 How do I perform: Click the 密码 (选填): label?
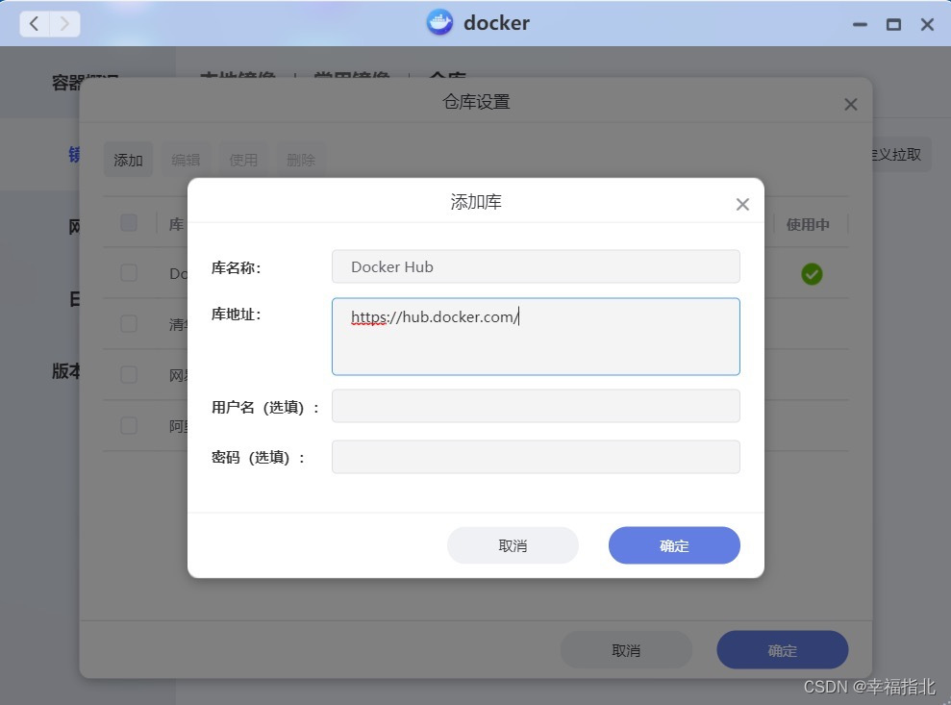pos(258,458)
